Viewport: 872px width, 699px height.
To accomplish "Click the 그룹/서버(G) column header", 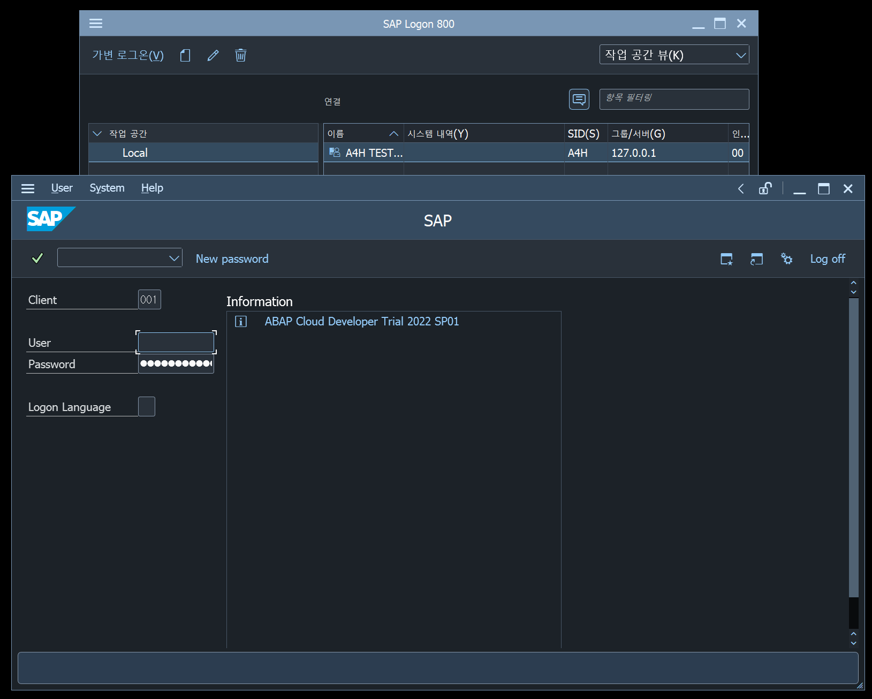I will tap(668, 133).
